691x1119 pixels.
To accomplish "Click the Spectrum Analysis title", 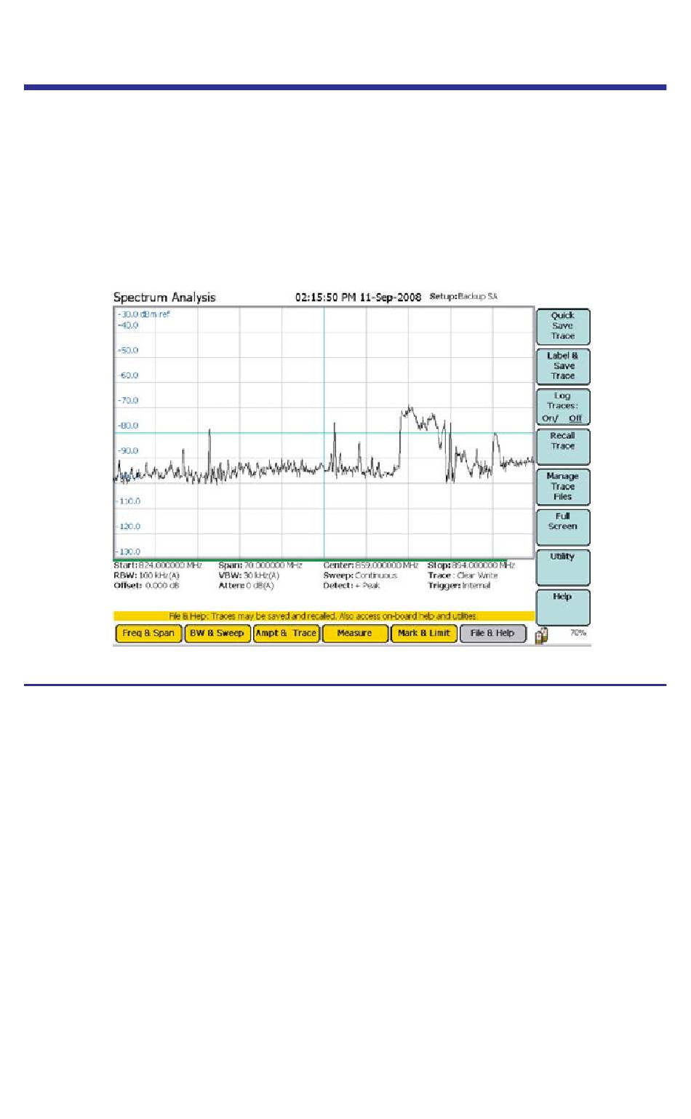I will point(164,298).
